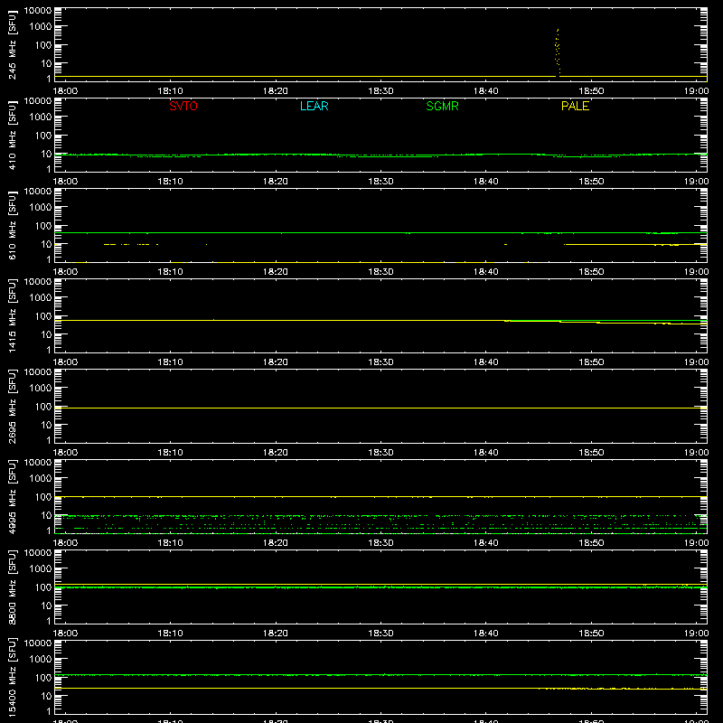Image resolution: width=723 pixels, height=723 pixels.
Task: Click the 2695 MHz [SFU] axis label
Action: click(x=13, y=407)
